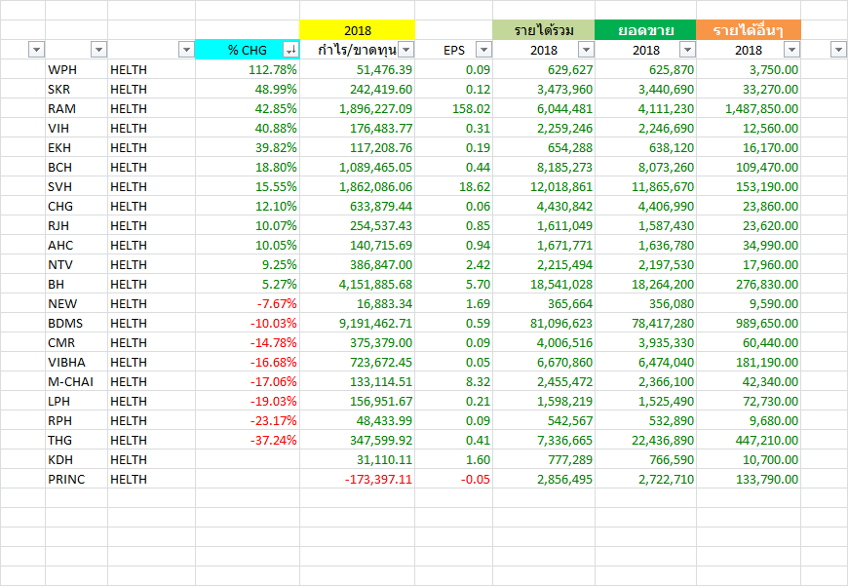Click the total revenue value 18,541,028

pyautogui.click(x=561, y=284)
